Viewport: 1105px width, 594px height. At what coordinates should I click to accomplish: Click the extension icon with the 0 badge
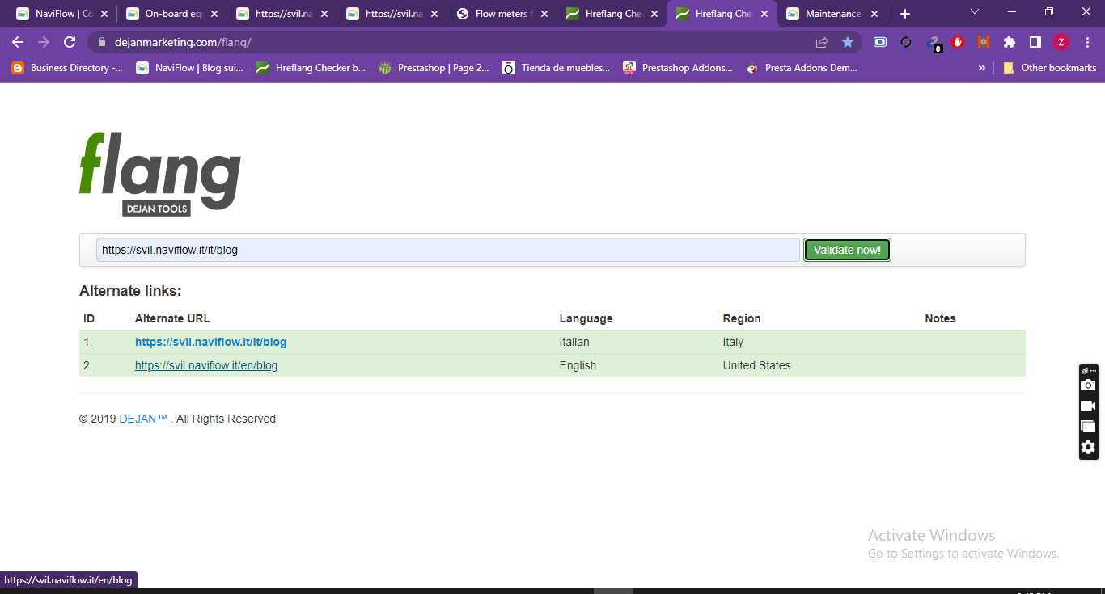point(934,44)
